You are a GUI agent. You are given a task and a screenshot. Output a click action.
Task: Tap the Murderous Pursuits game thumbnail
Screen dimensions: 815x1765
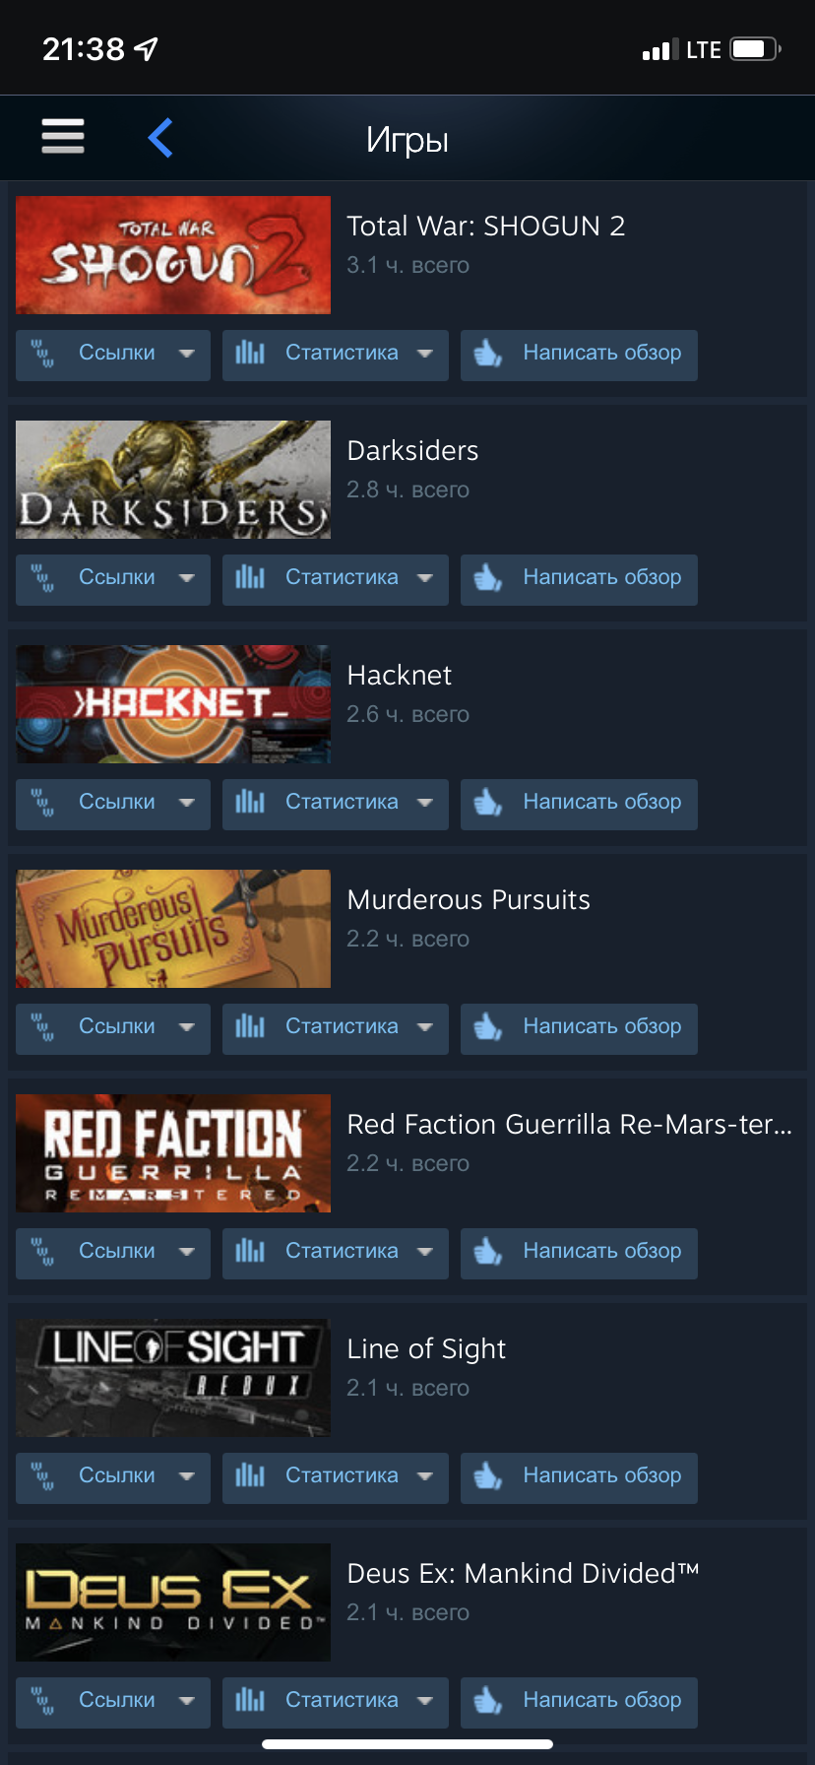(173, 929)
